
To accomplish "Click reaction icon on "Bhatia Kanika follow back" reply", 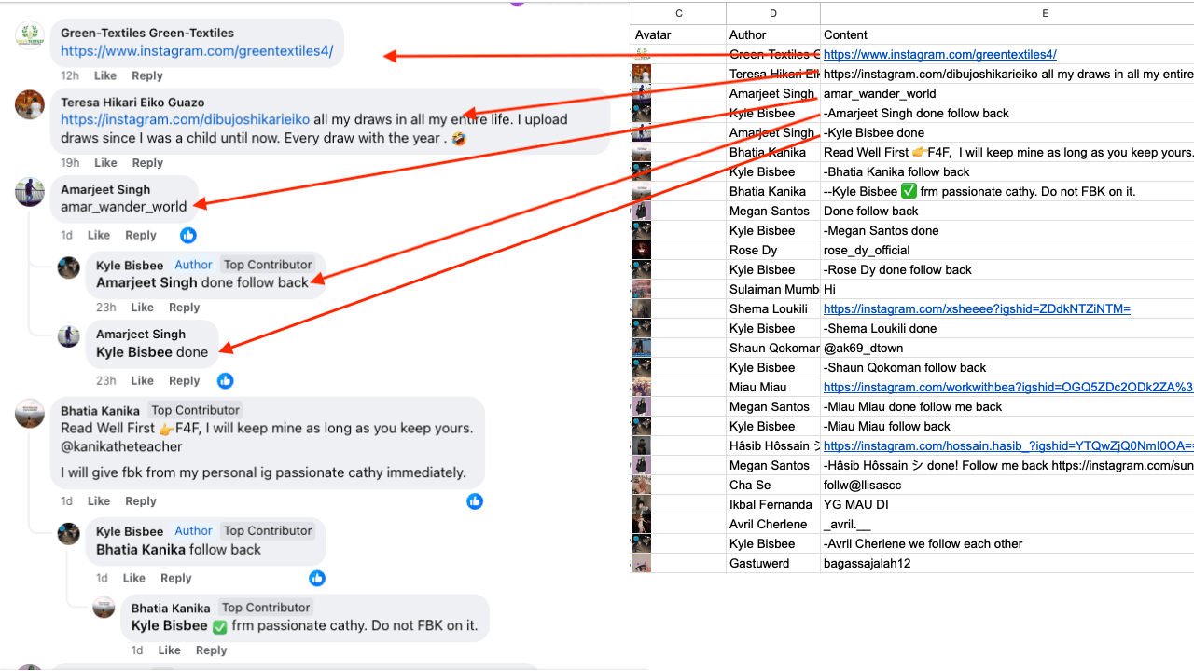I will [x=317, y=578].
